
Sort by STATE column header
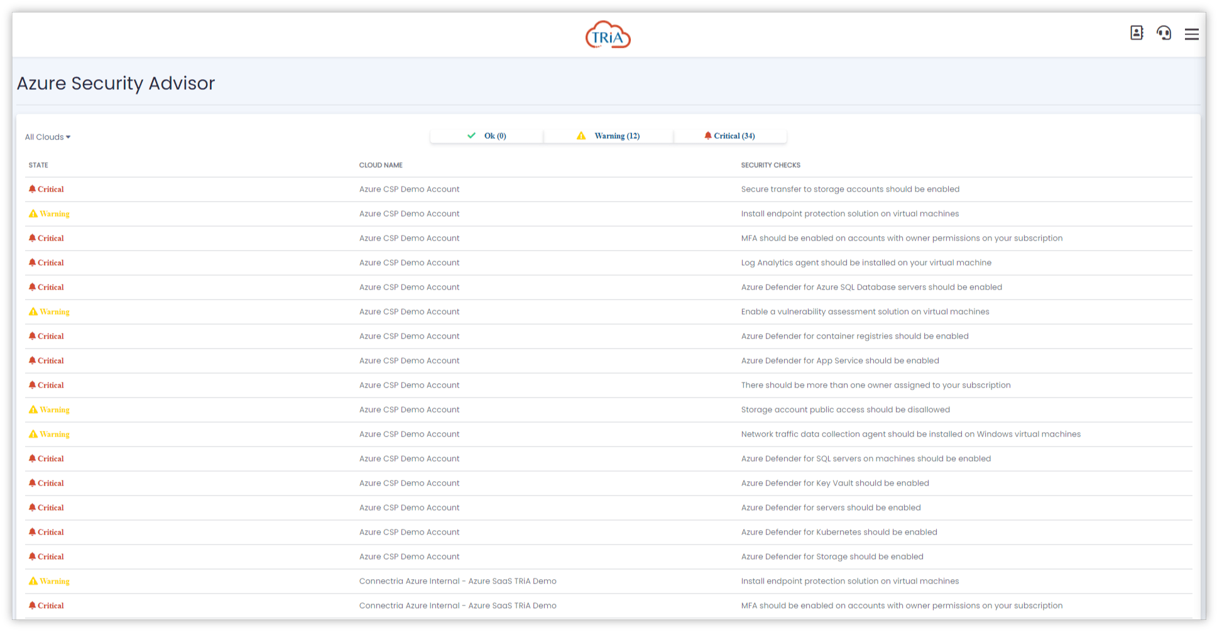coord(38,165)
